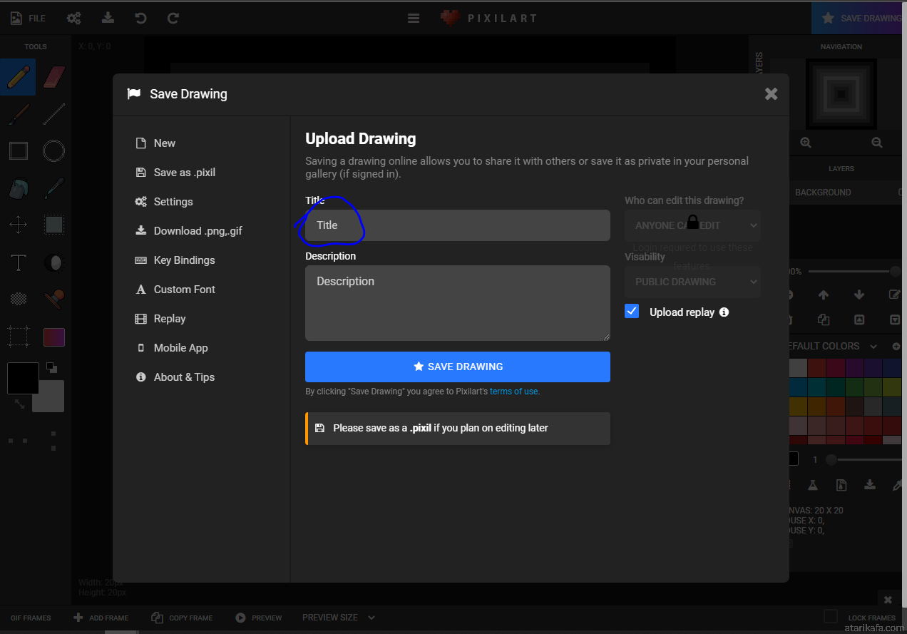Select the Color Picker eyedropper tool
The width and height of the screenshot is (907, 634).
pos(54,188)
